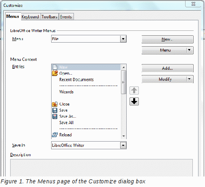Switch to the Menus tab
This screenshot has width=205, height=187.
(x=13, y=16)
